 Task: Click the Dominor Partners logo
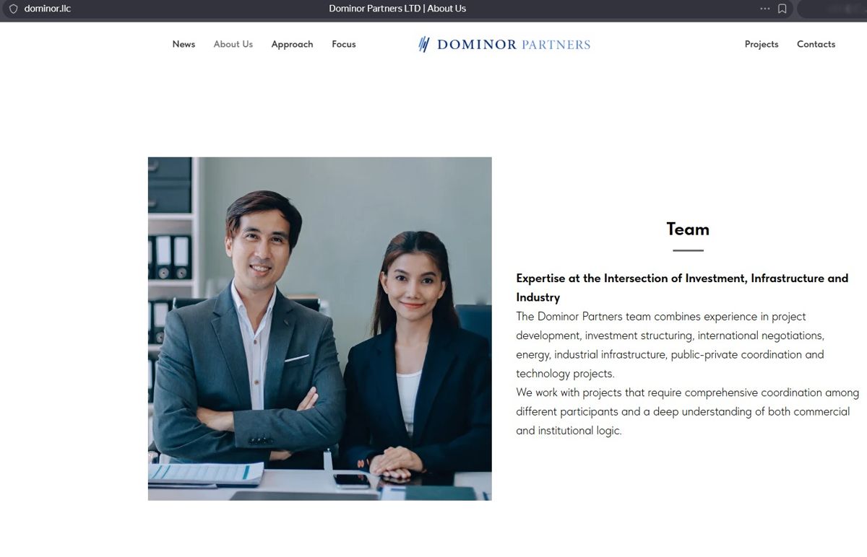pos(504,44)
